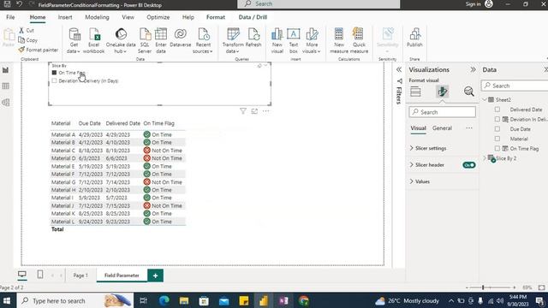Screen dimensions: 548x308
Task: Check the Deviation In Delivery slicer option
Action: (54, 80)
